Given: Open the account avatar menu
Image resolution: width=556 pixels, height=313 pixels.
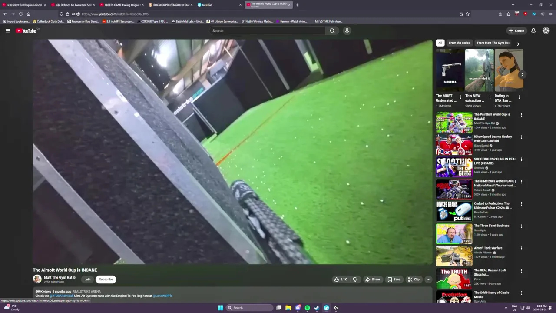Looking at the screenshot, I should 546,30.
